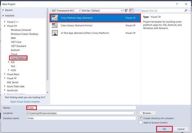Viewport: 192px width, 133px height.
Task: Click the search magnifier icon
Action: click(186, 10)
